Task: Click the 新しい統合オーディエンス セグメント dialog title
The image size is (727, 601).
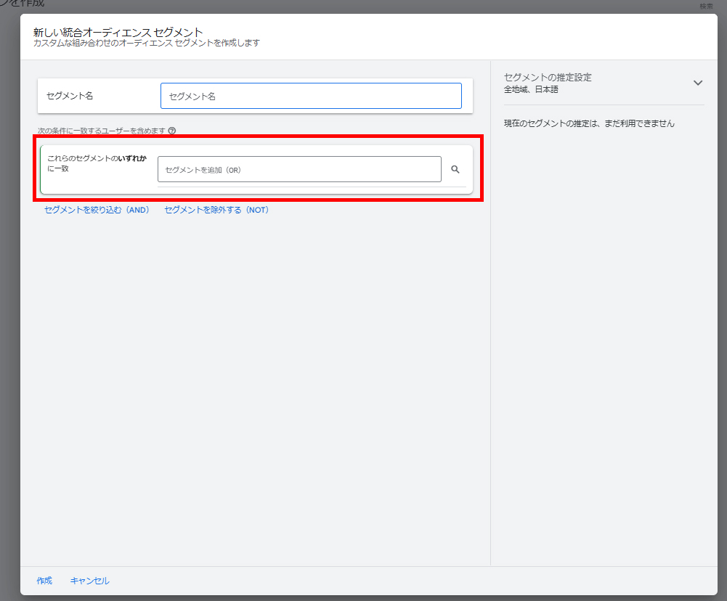Action: point(118,32)
